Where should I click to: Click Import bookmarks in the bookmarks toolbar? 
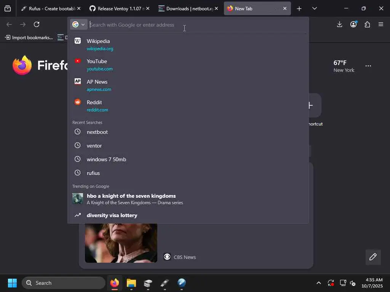pos(29,38)
